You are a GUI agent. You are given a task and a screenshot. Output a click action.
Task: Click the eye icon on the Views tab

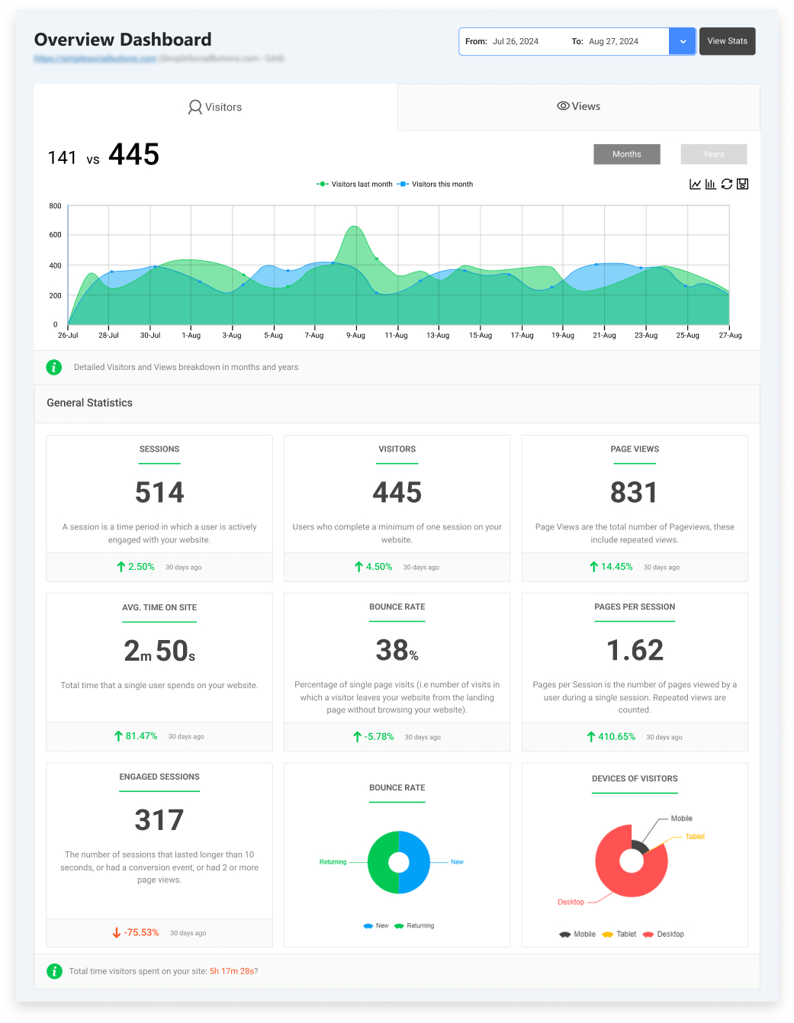[x=562, y=106]
